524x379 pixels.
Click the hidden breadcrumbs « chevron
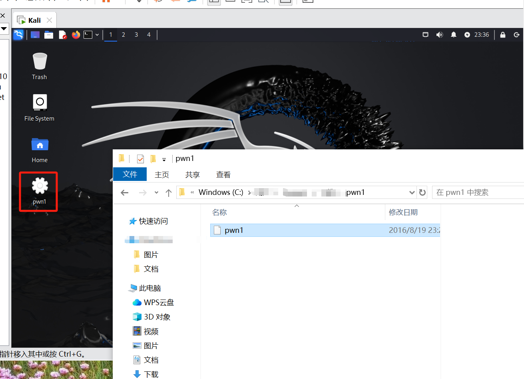pyautogui.click(x=192, y=192)
